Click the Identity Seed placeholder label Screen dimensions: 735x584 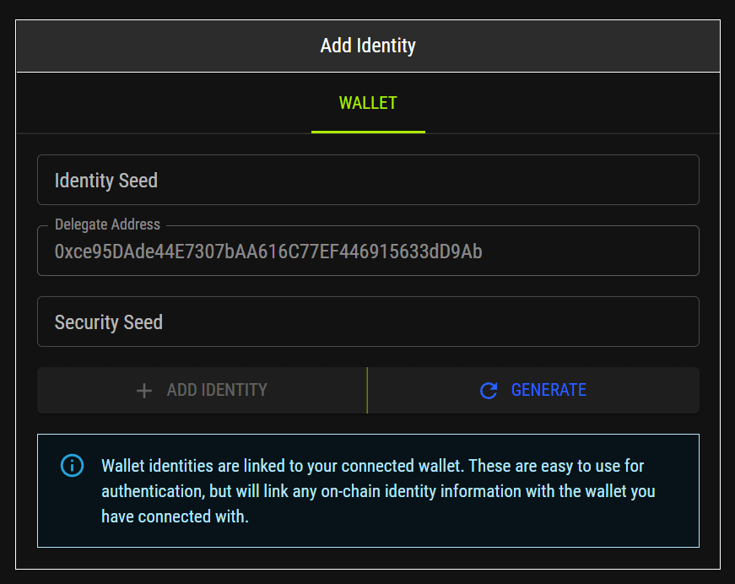tap(106, 181)
